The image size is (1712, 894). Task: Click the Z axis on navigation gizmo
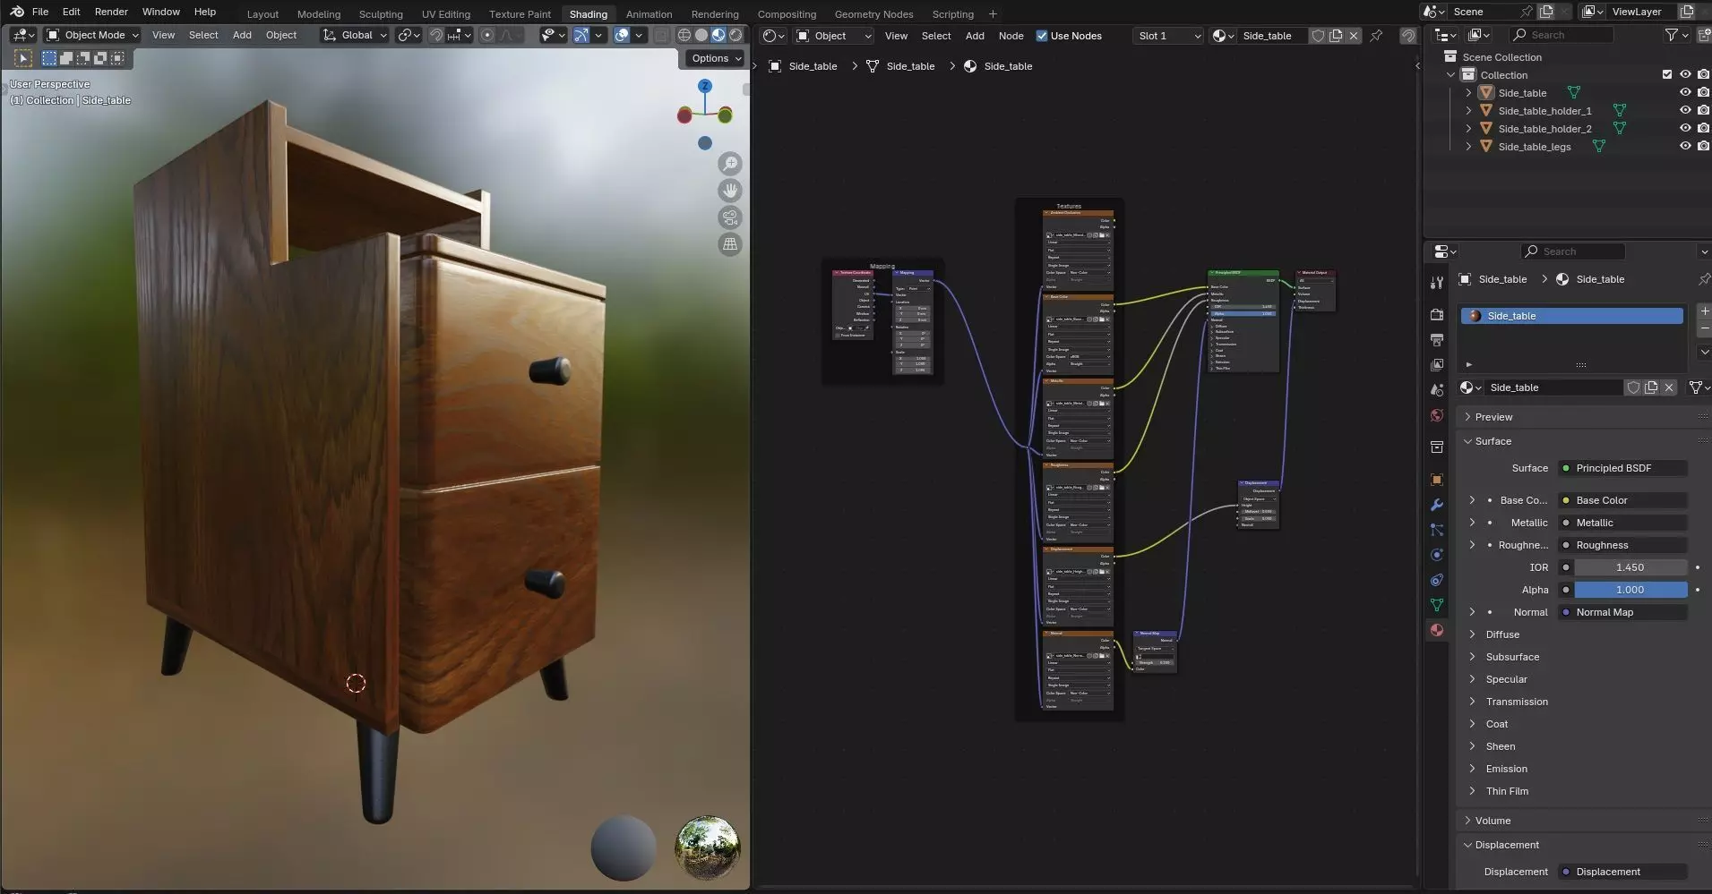coord(705,86)
